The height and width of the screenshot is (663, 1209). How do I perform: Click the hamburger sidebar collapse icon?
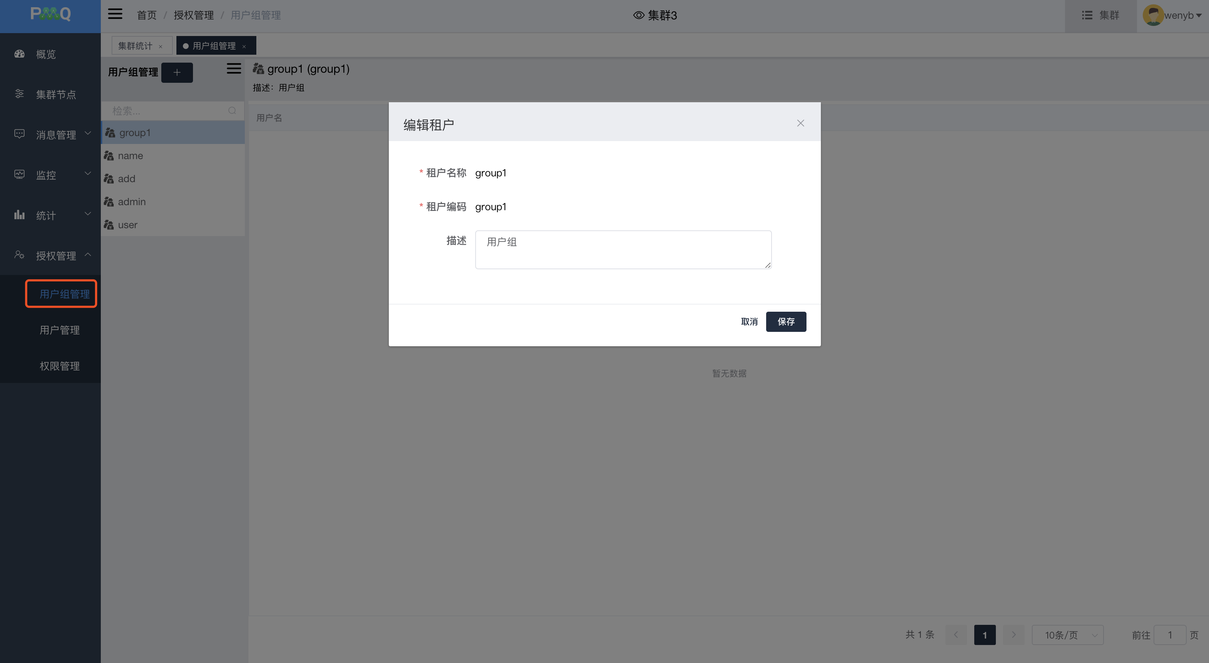(x=115, y=14)
